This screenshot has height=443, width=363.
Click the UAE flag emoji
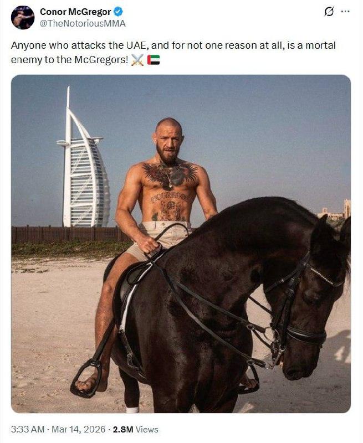(x=153, y=60)
